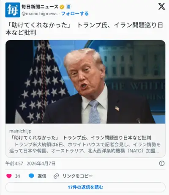Click the small affiliate badge beside the name
Viewport: 169px width, 195px height.
[x=68, y=7]
